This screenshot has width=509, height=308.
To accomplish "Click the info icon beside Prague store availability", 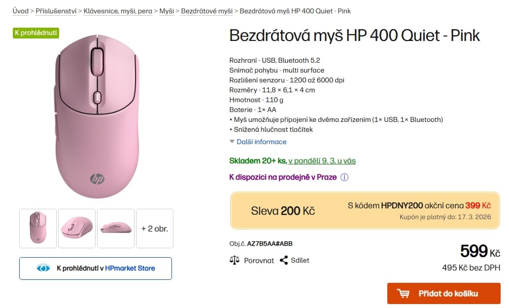I will [x=345, y=177].
